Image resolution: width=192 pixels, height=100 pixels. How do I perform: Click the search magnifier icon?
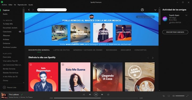click(39, 10)
